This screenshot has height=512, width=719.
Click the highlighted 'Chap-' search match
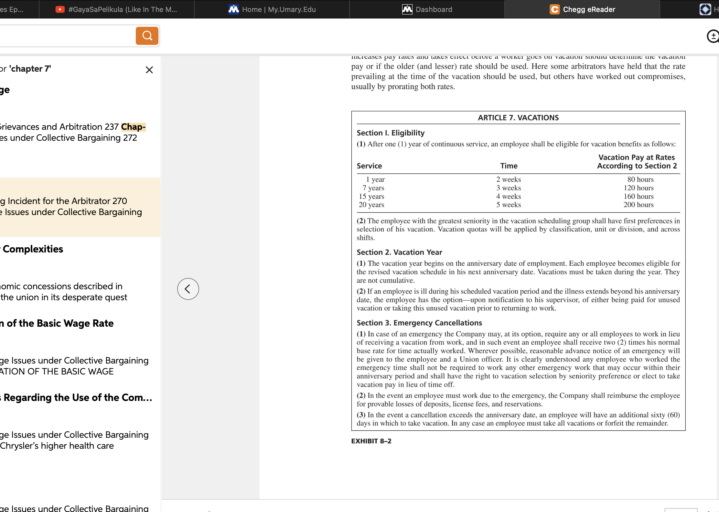(134, 127)
